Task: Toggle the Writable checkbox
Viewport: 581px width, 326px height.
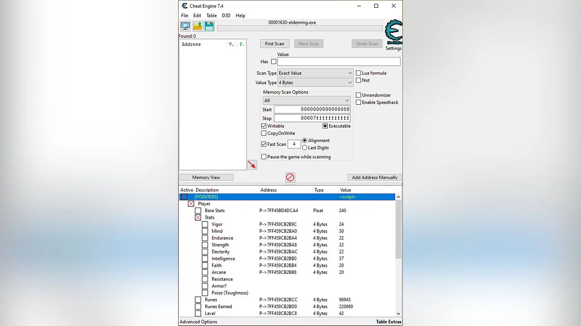Action: [x=264, y=126]
